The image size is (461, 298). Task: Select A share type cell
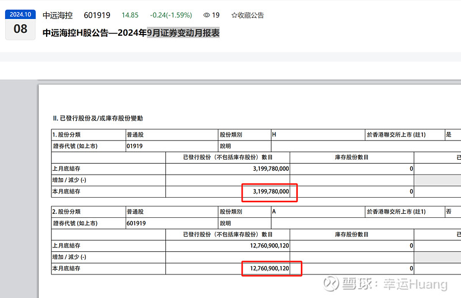(318, 212)
